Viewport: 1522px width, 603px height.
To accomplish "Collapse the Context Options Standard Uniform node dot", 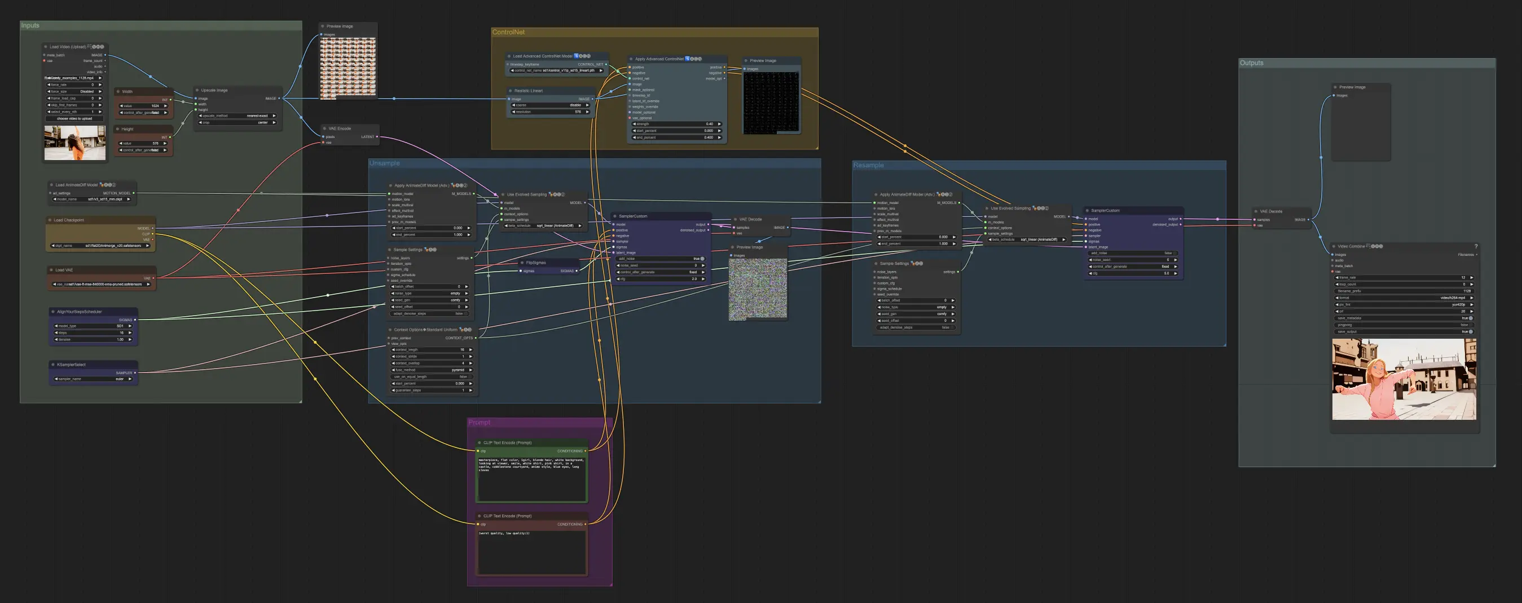I will (x=390, y=330).
